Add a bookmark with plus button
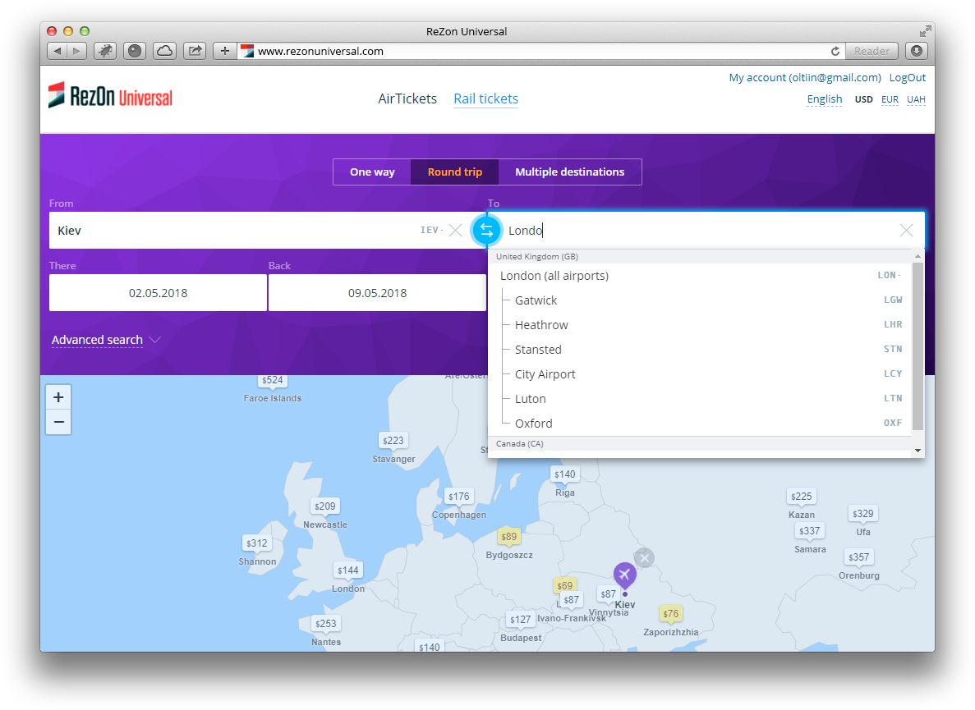The height and width of the screenshot is (710, 975). click(224, 51)
